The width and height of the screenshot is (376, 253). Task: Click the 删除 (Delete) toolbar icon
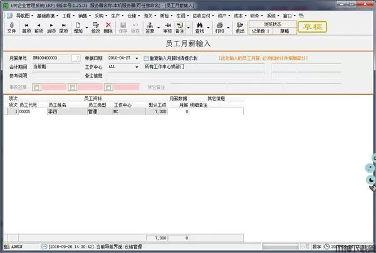[x=108, y=27]
